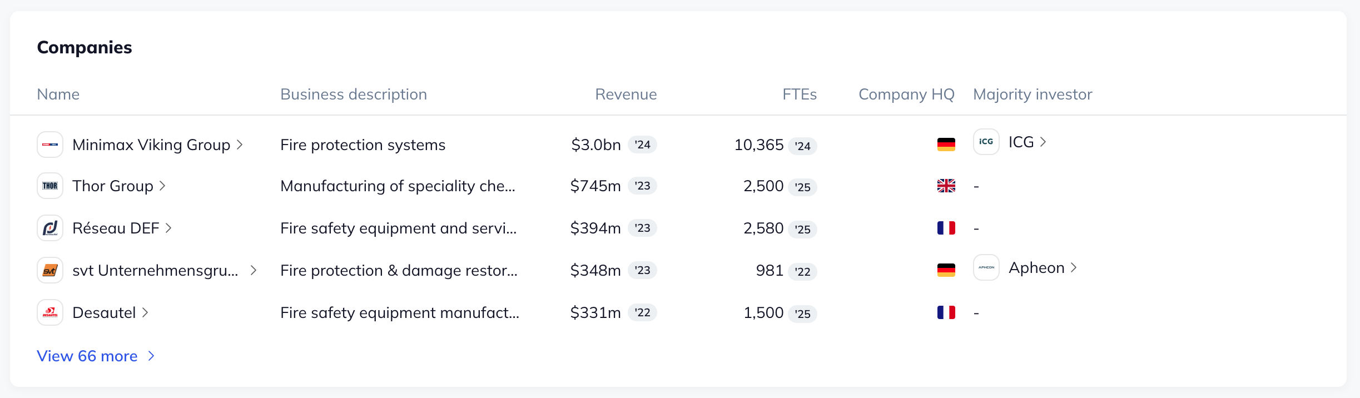
Task: Click the Thor Group logo icon
Action: [x=50, y=186]
